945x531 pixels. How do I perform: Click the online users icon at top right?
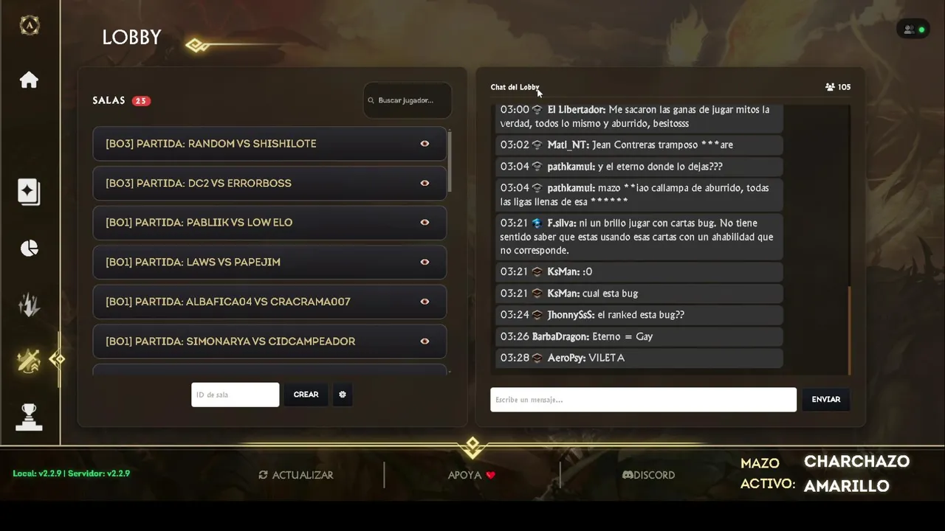click(914, 29)
